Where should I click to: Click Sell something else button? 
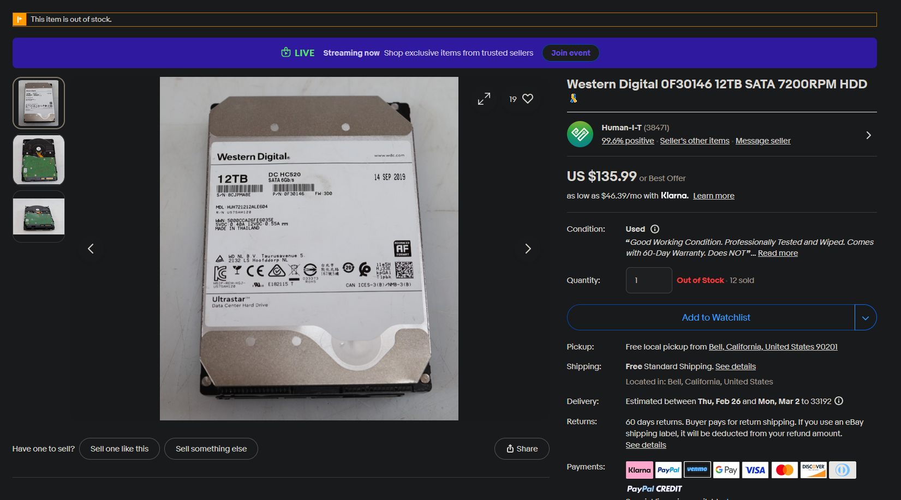[211, 449]
